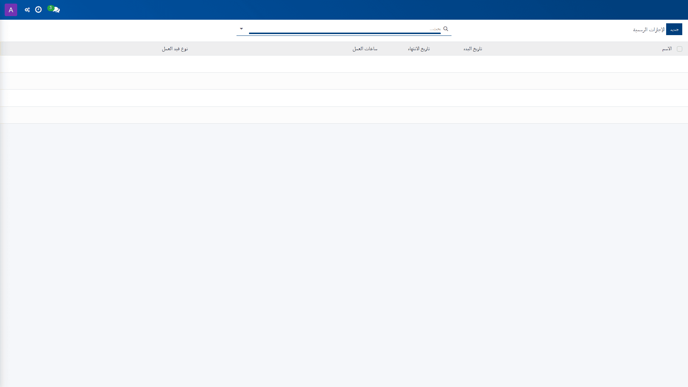Open the activities clock icon
The height and width of the screenshot is (387, 688).
coord(38,10)
